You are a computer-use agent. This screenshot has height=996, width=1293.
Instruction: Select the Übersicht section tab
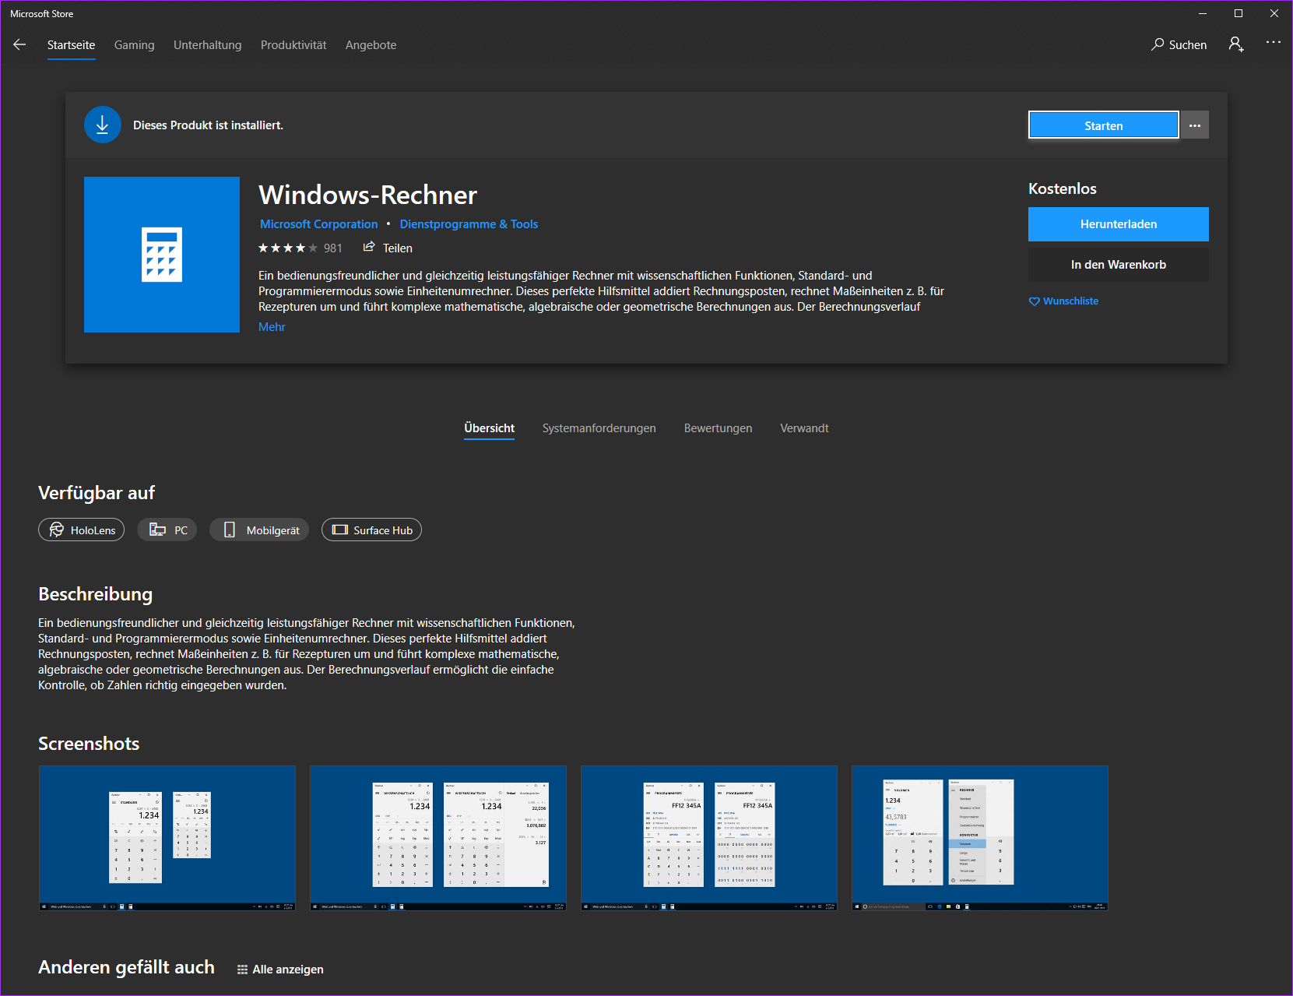[x=489, y=428]
